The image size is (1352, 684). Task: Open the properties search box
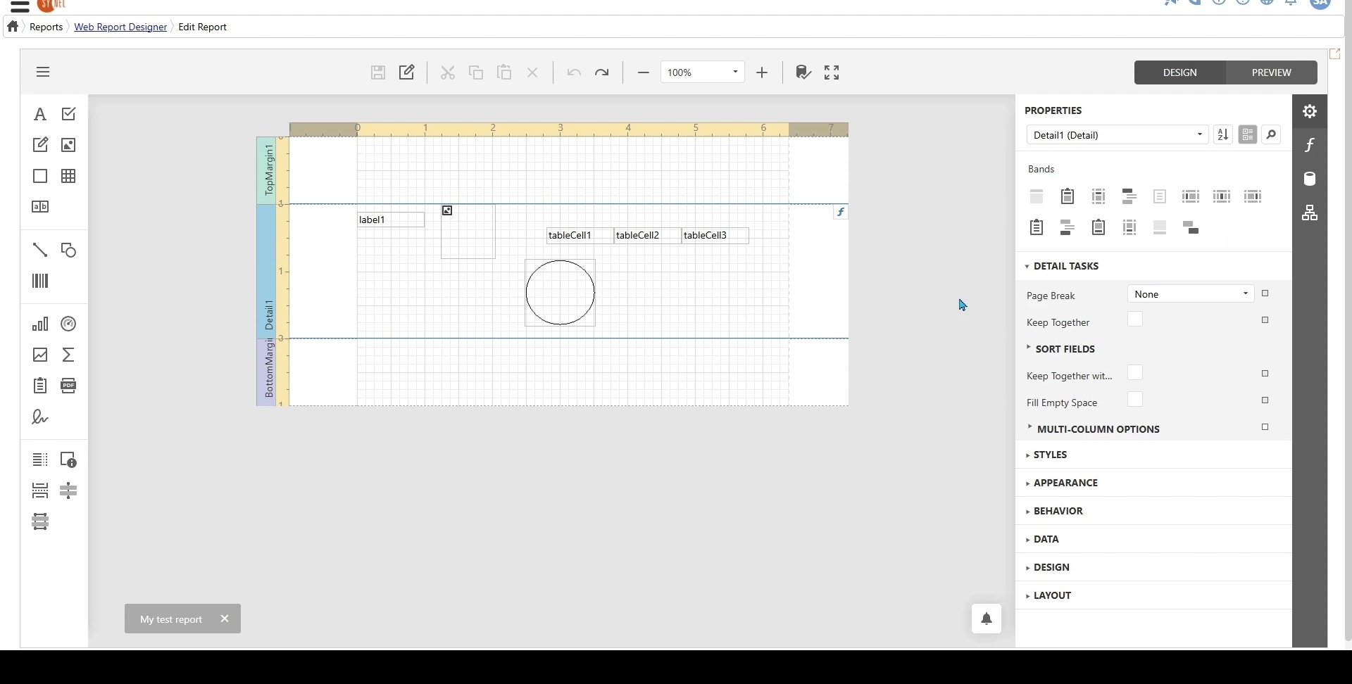(1272, 134)
